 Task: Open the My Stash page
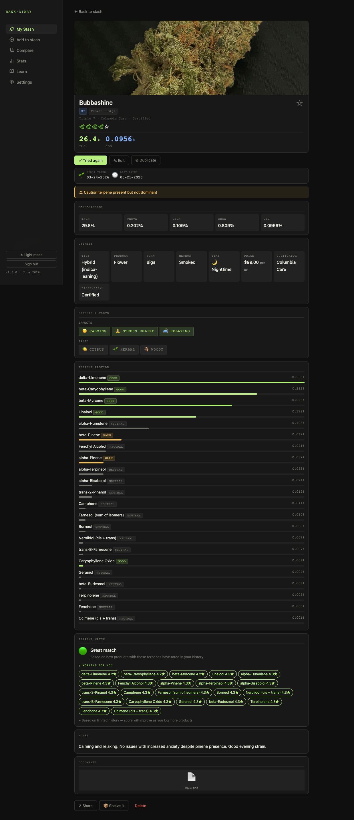[31, 29]
